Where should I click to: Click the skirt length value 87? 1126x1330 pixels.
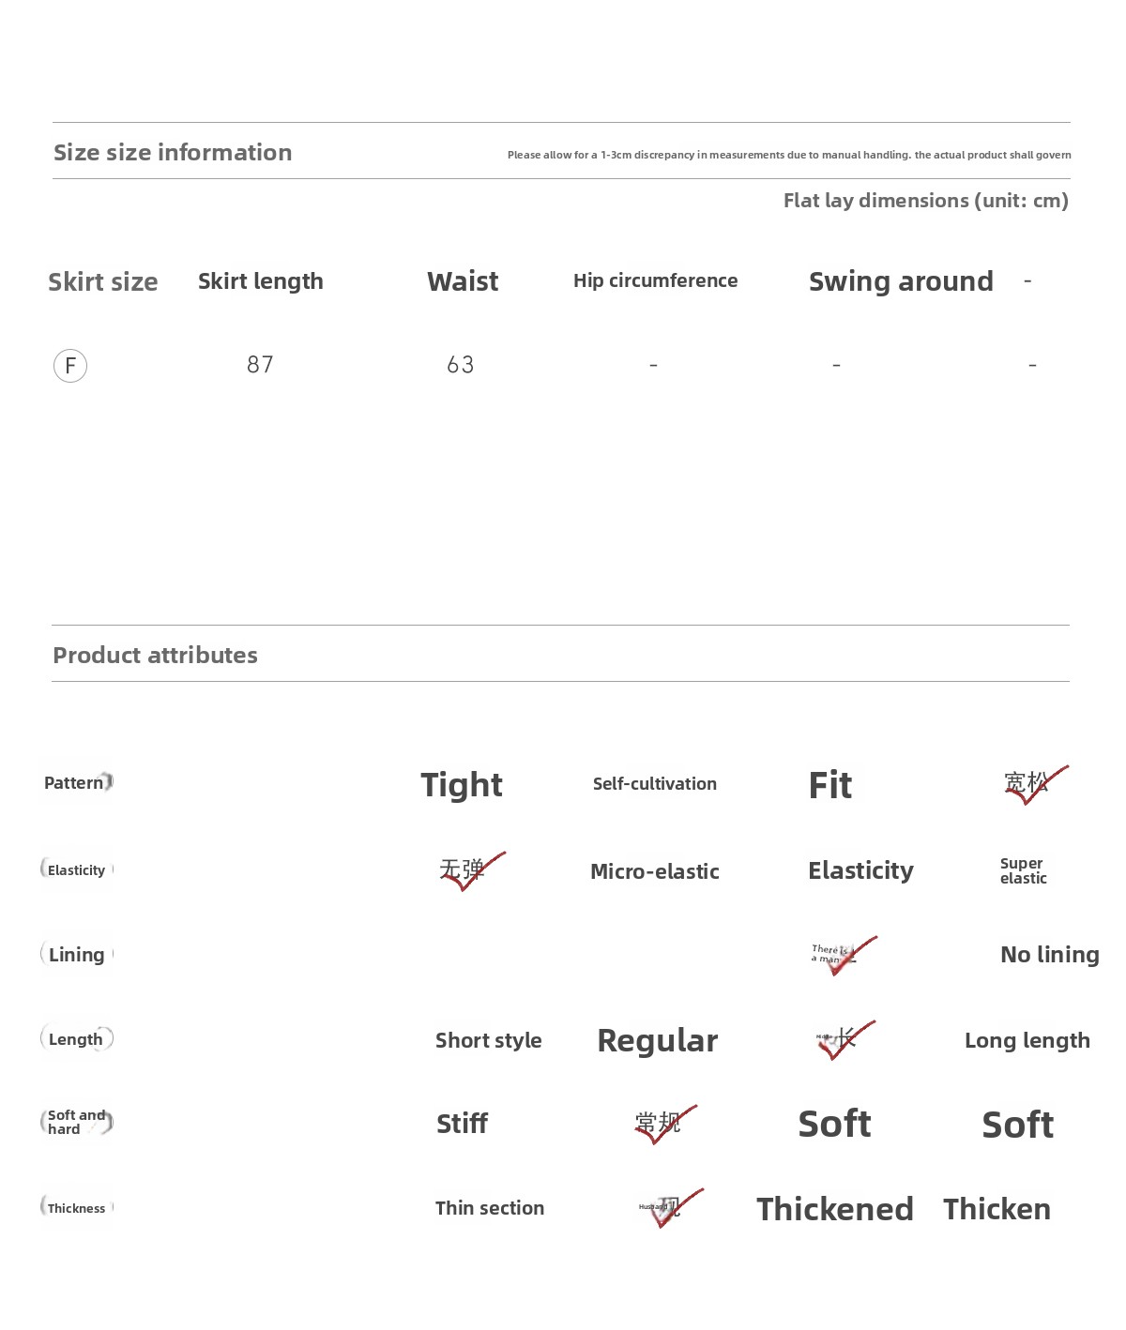click(260, 365)
